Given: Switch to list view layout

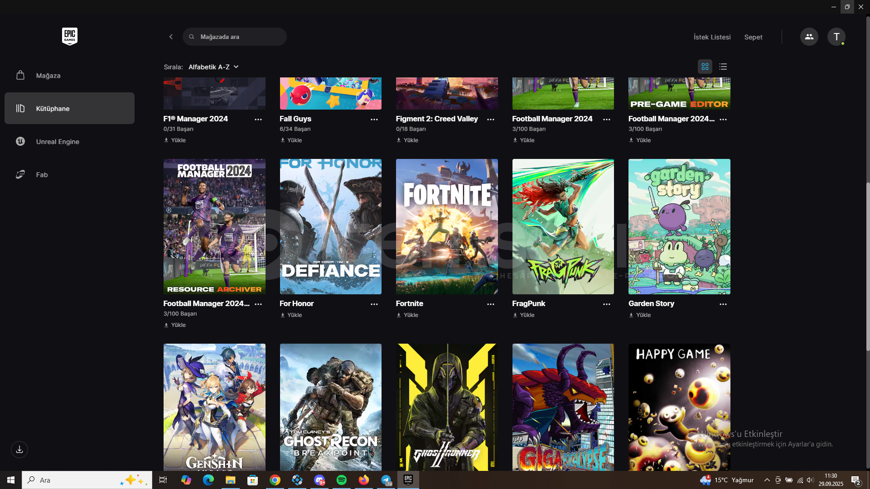Looking at the screenshot, I should click(723, 67).
